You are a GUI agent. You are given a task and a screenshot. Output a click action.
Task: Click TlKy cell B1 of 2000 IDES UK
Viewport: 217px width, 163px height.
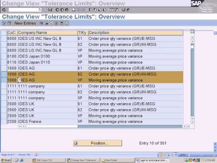click(x=82, y=104)
